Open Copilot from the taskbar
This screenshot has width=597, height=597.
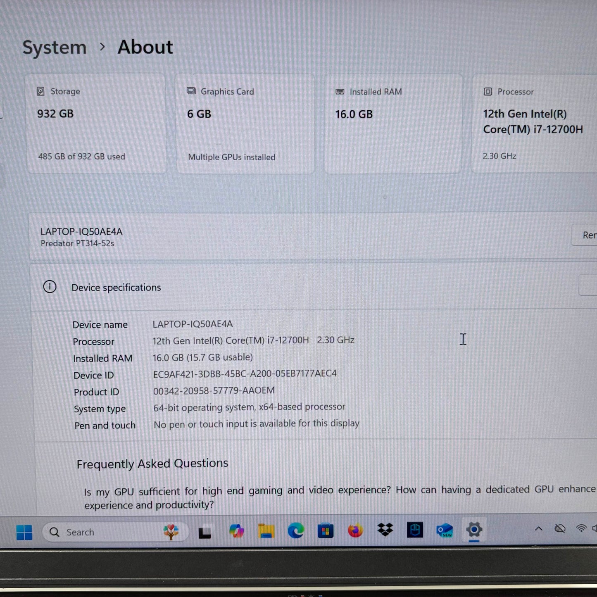point(236,531)
